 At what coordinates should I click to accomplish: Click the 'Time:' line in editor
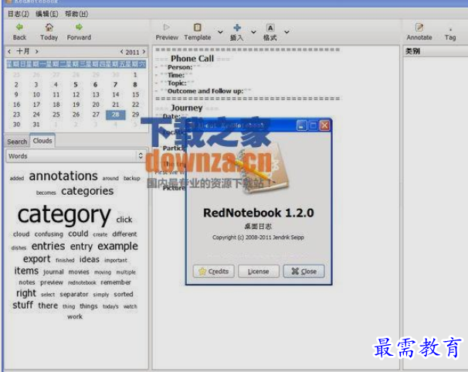(x=176, y=75)
